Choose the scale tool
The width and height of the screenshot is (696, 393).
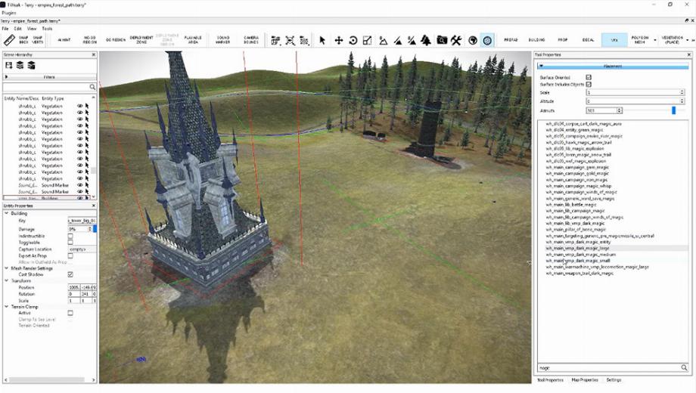coord(368,40)
